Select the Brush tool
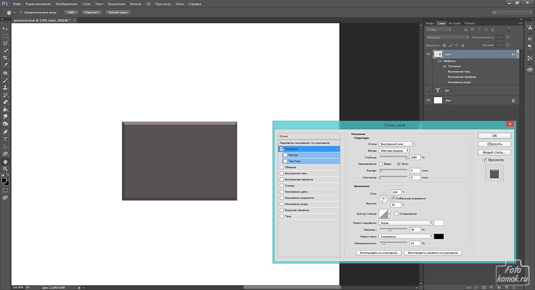Image resolution: width=535 pixels, height=290 pixels. pyautogui.click(x=5, y=80)
